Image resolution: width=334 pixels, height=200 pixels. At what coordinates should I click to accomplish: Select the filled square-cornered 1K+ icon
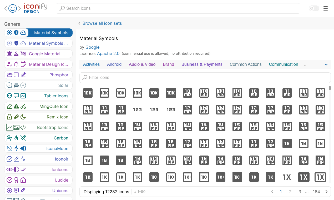tap(237, 177)
